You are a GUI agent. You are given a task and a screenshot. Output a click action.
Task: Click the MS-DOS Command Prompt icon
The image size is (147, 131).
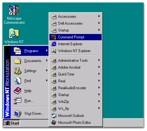click(54, 37)
